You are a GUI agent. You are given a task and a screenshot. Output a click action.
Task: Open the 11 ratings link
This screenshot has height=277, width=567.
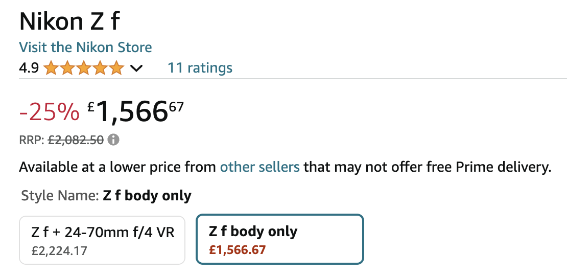click(x=200, y=67)
